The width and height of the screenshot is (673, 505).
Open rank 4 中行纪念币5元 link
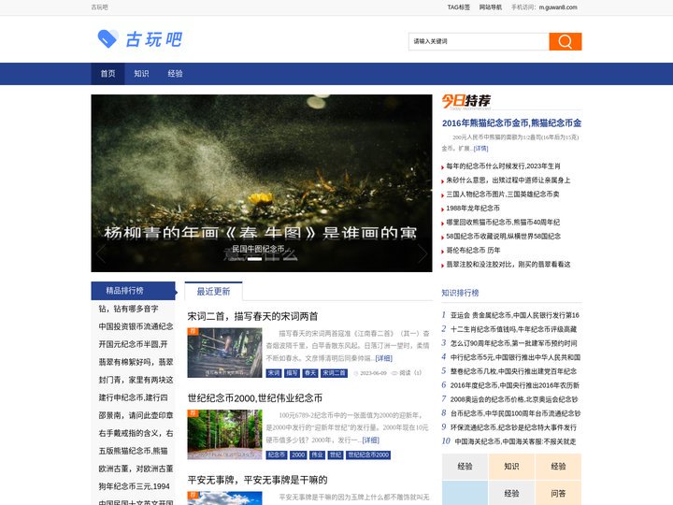pyautogui.click(x=515, y=357)
